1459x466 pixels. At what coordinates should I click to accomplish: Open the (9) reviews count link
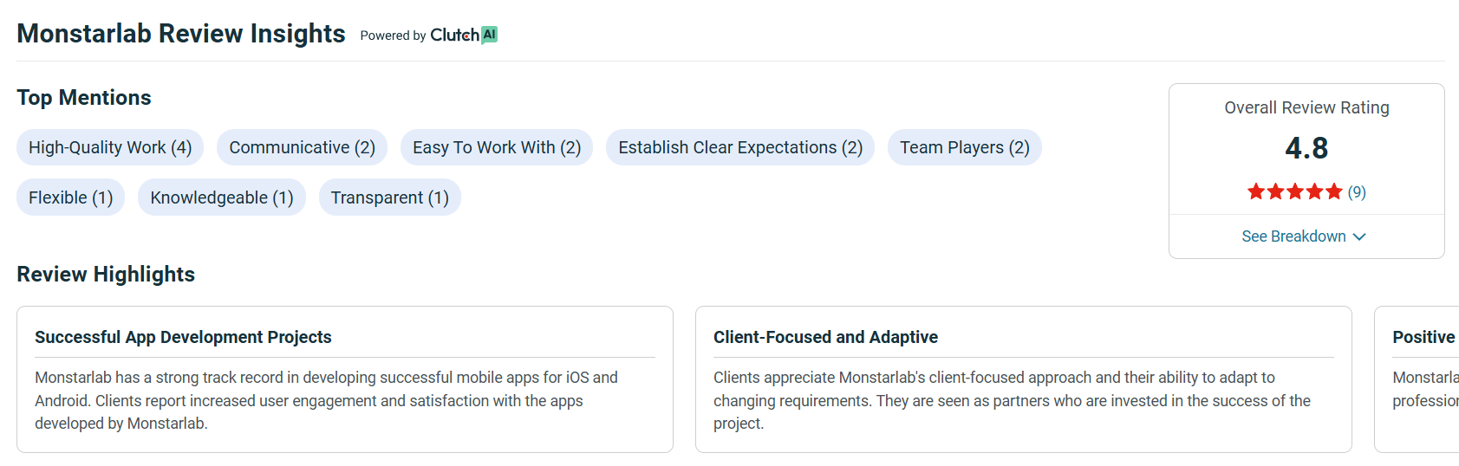[x=1357, y=191]
